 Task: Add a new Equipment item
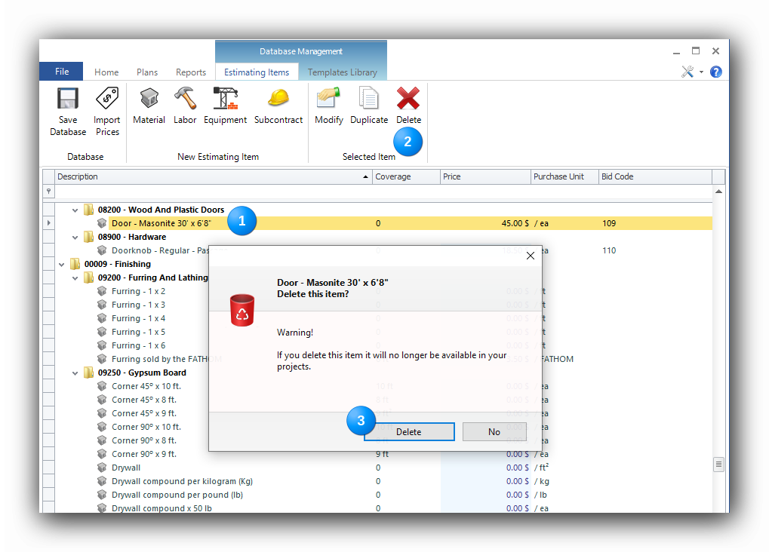225,106
